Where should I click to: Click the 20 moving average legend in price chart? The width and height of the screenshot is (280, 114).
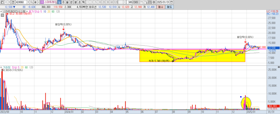[x=49, y=11]
